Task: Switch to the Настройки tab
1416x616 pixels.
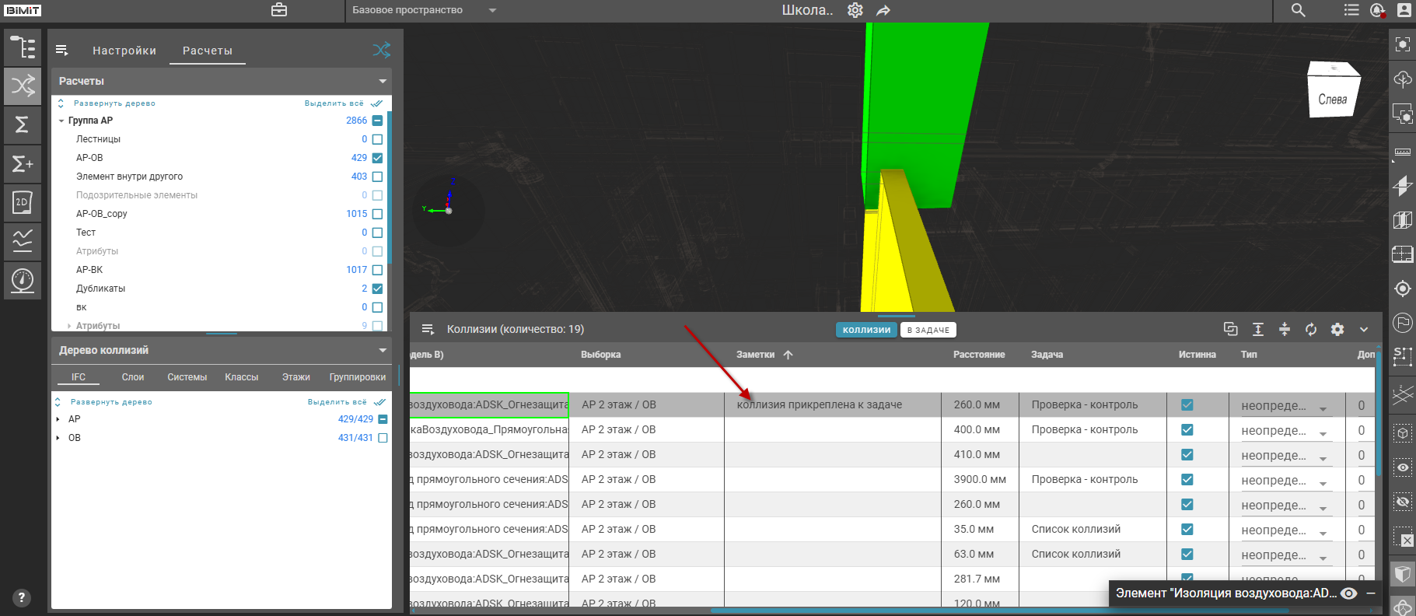Action: click(x=124, y=51)
